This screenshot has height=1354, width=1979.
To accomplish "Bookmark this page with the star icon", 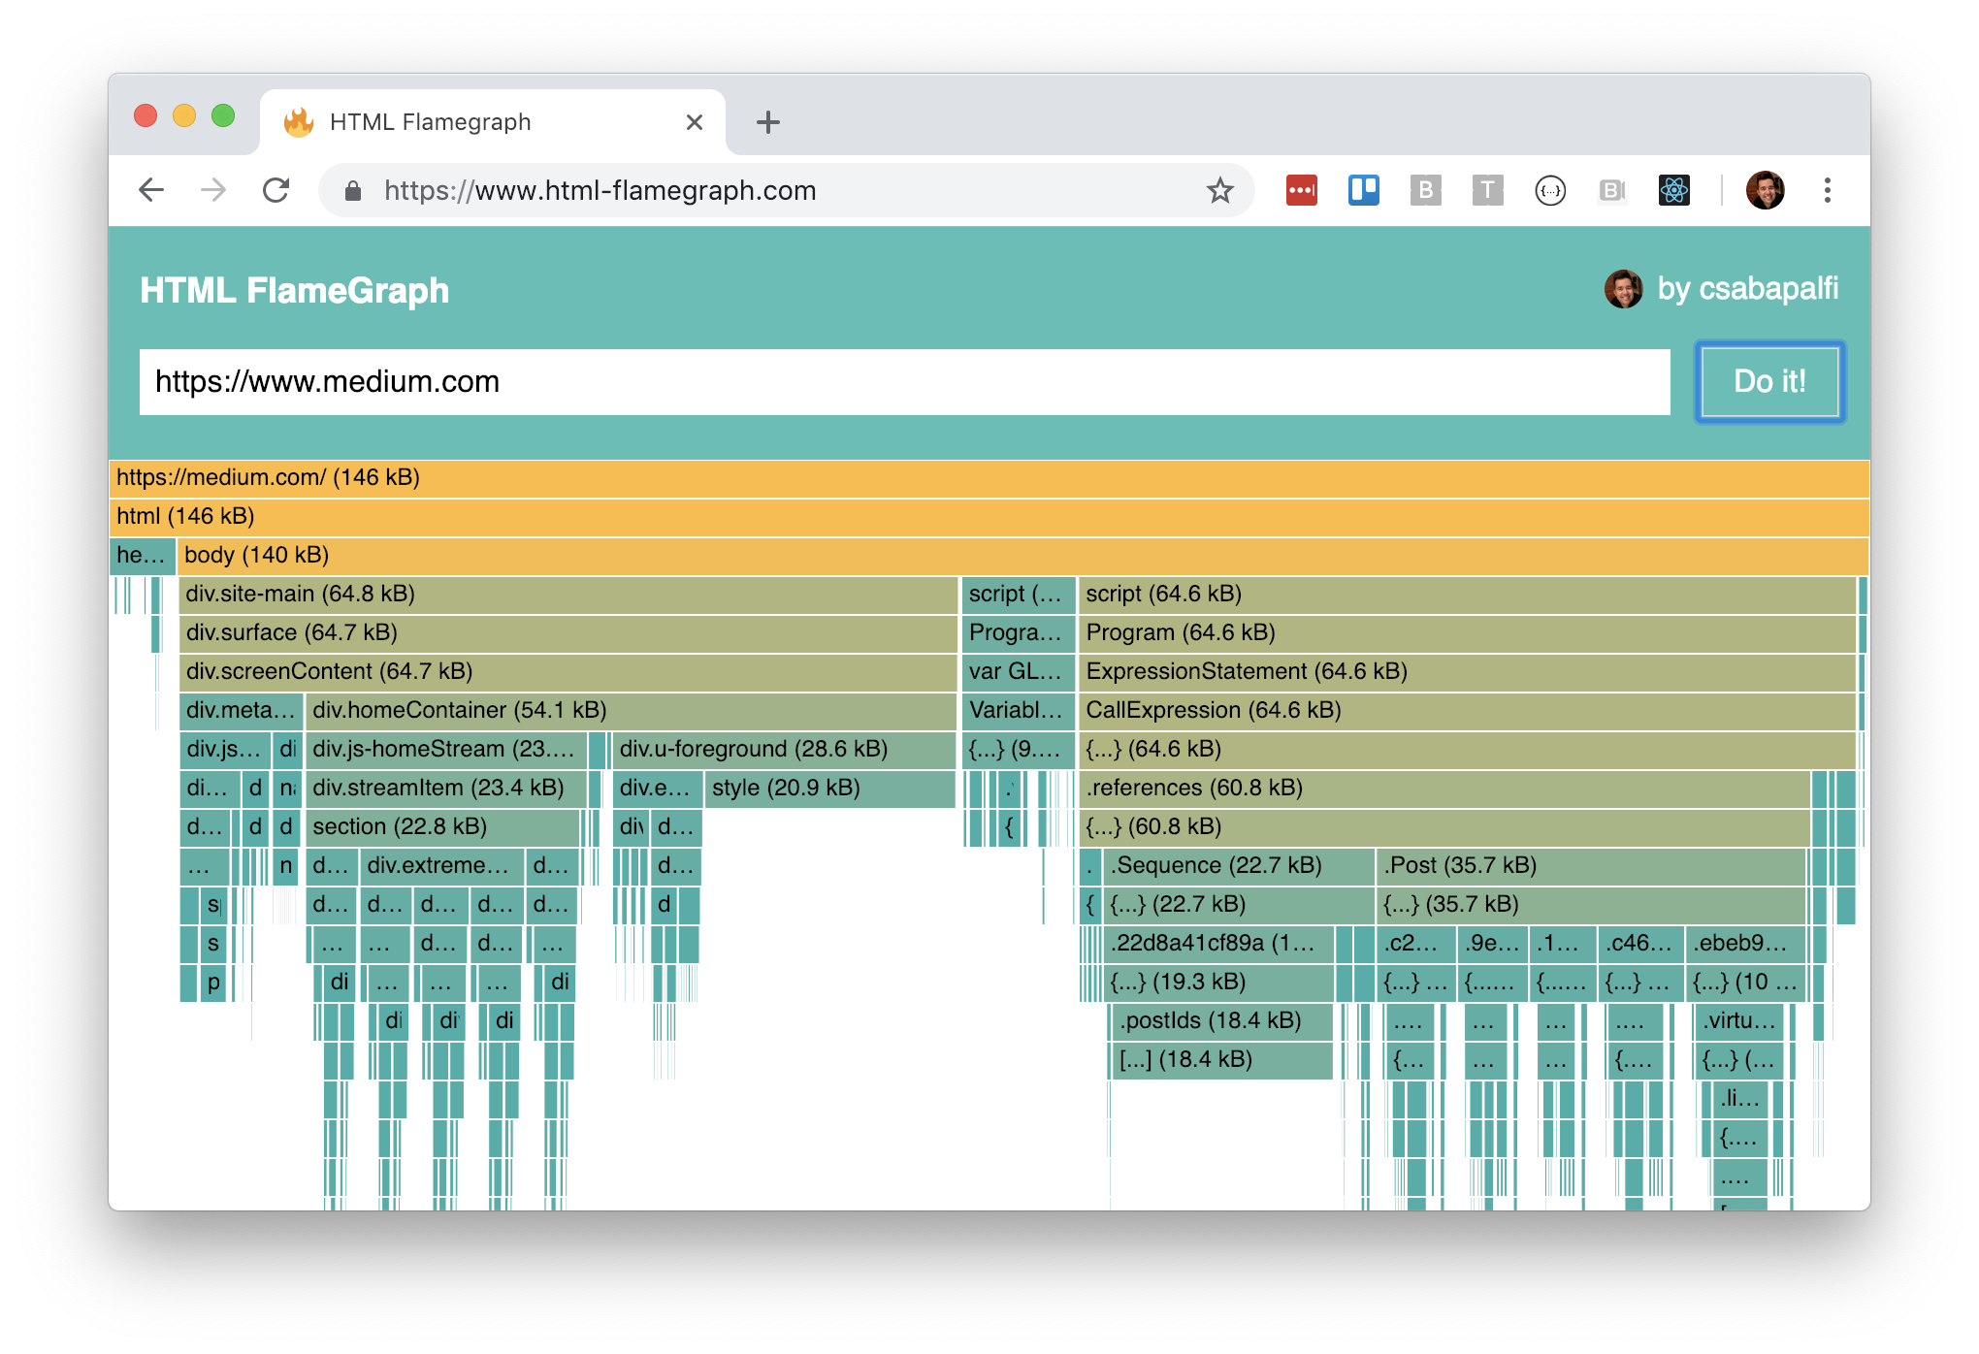I will [1219, 190].
